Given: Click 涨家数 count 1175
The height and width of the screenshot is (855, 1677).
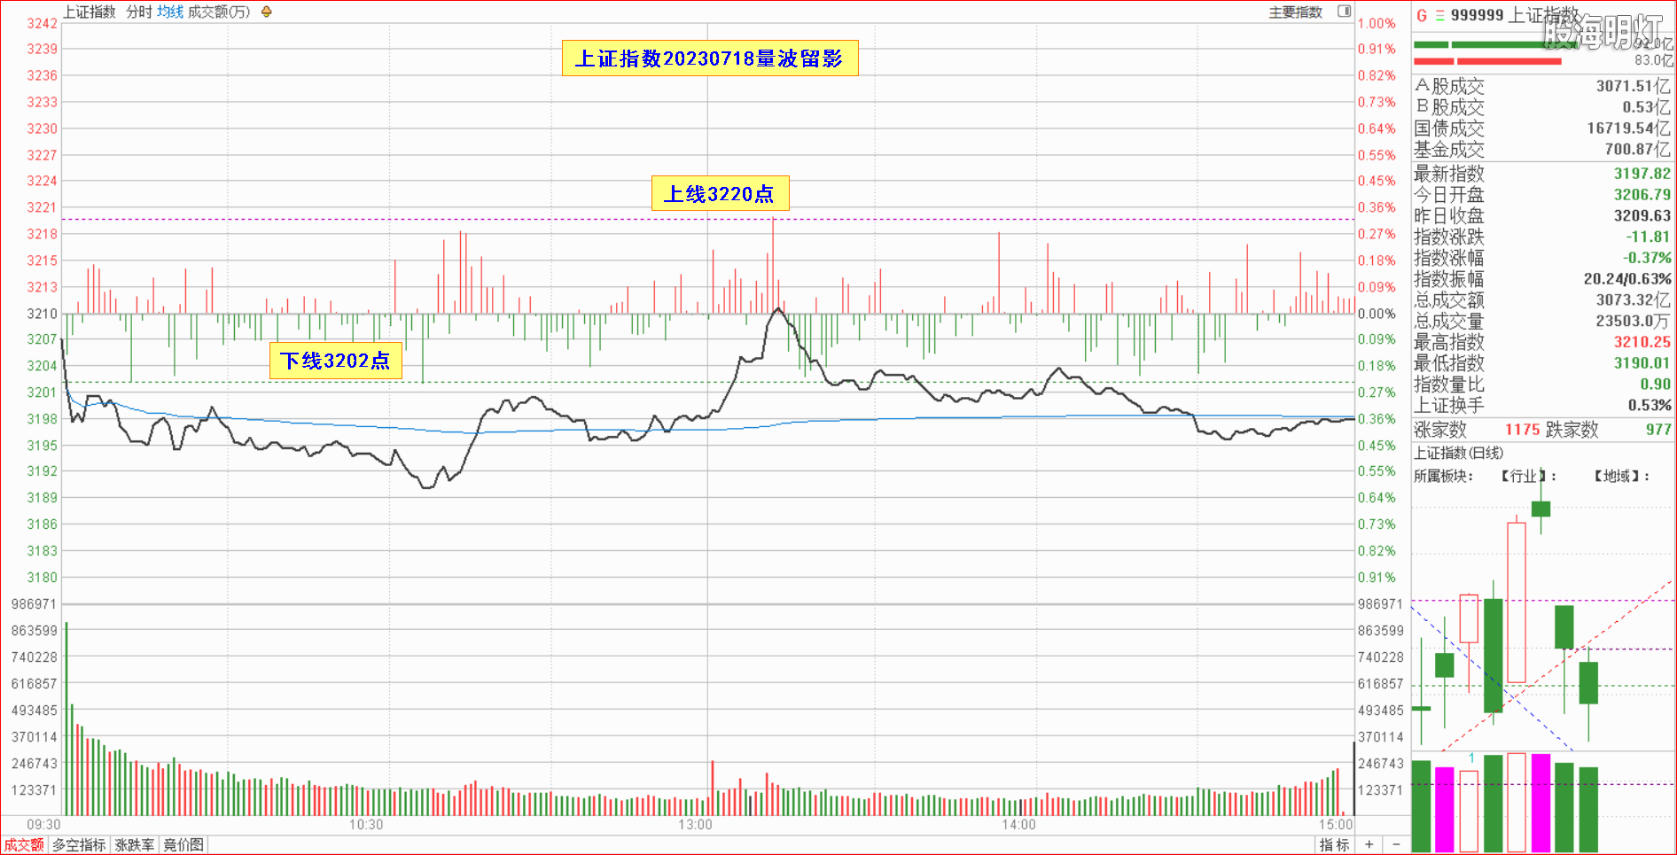Looking at the screenshot, I should [1522, 430].
